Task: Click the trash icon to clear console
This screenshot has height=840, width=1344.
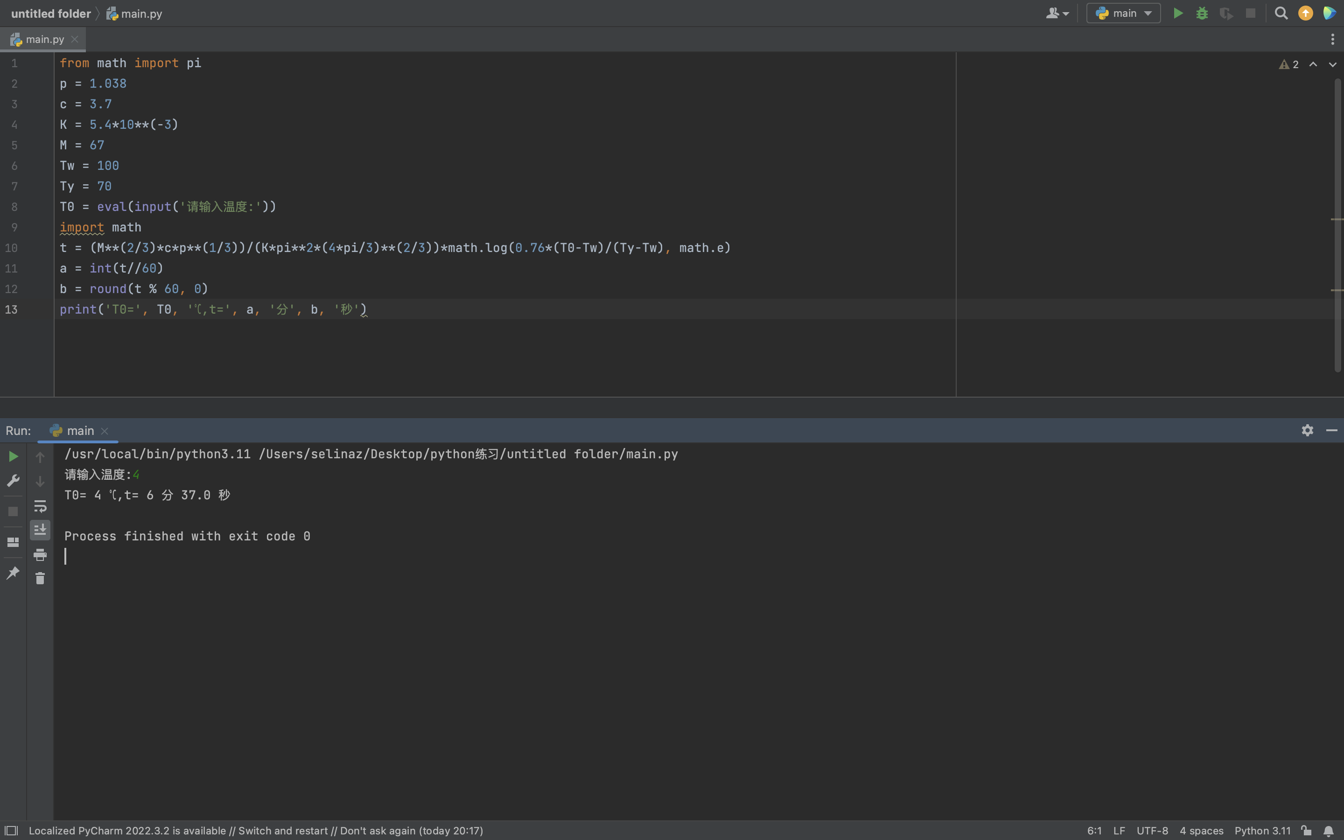Action: [40, 578]
